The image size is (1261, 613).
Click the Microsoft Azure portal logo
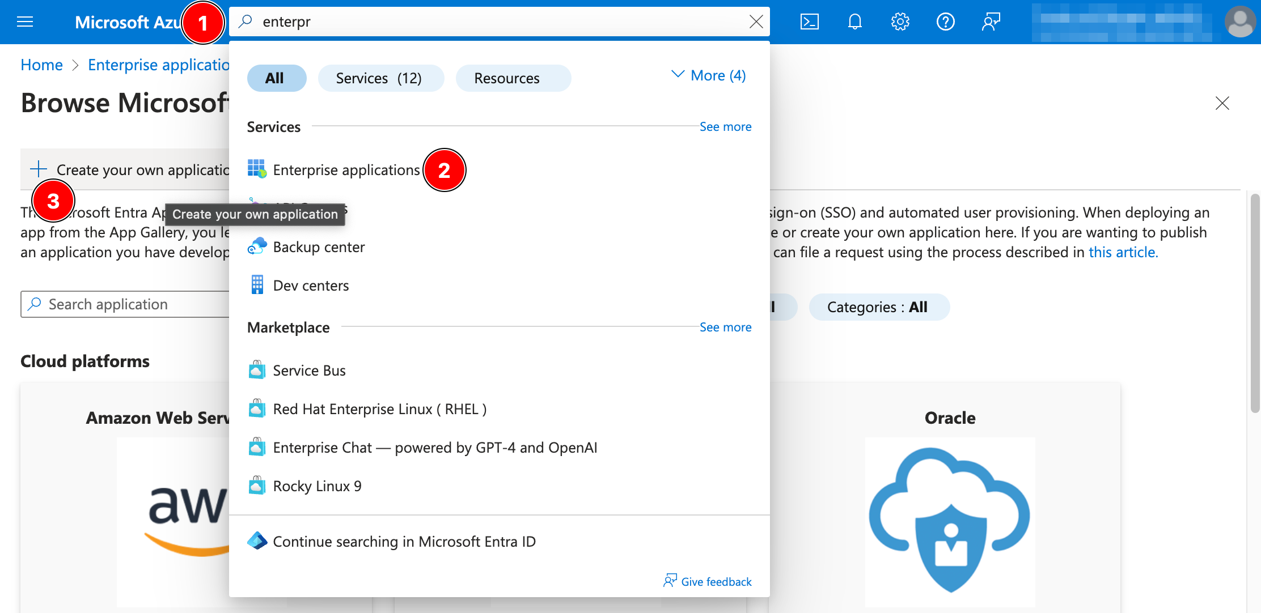point(127,22)
